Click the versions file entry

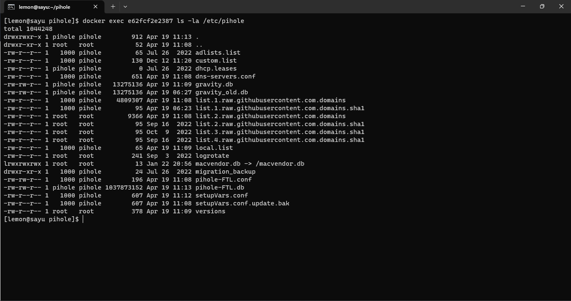click(x=210, y=211)
